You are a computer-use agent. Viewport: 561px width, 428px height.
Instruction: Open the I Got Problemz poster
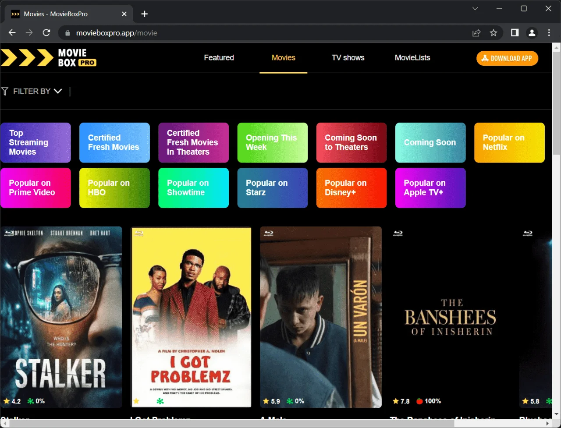click(x=191, y=317)
